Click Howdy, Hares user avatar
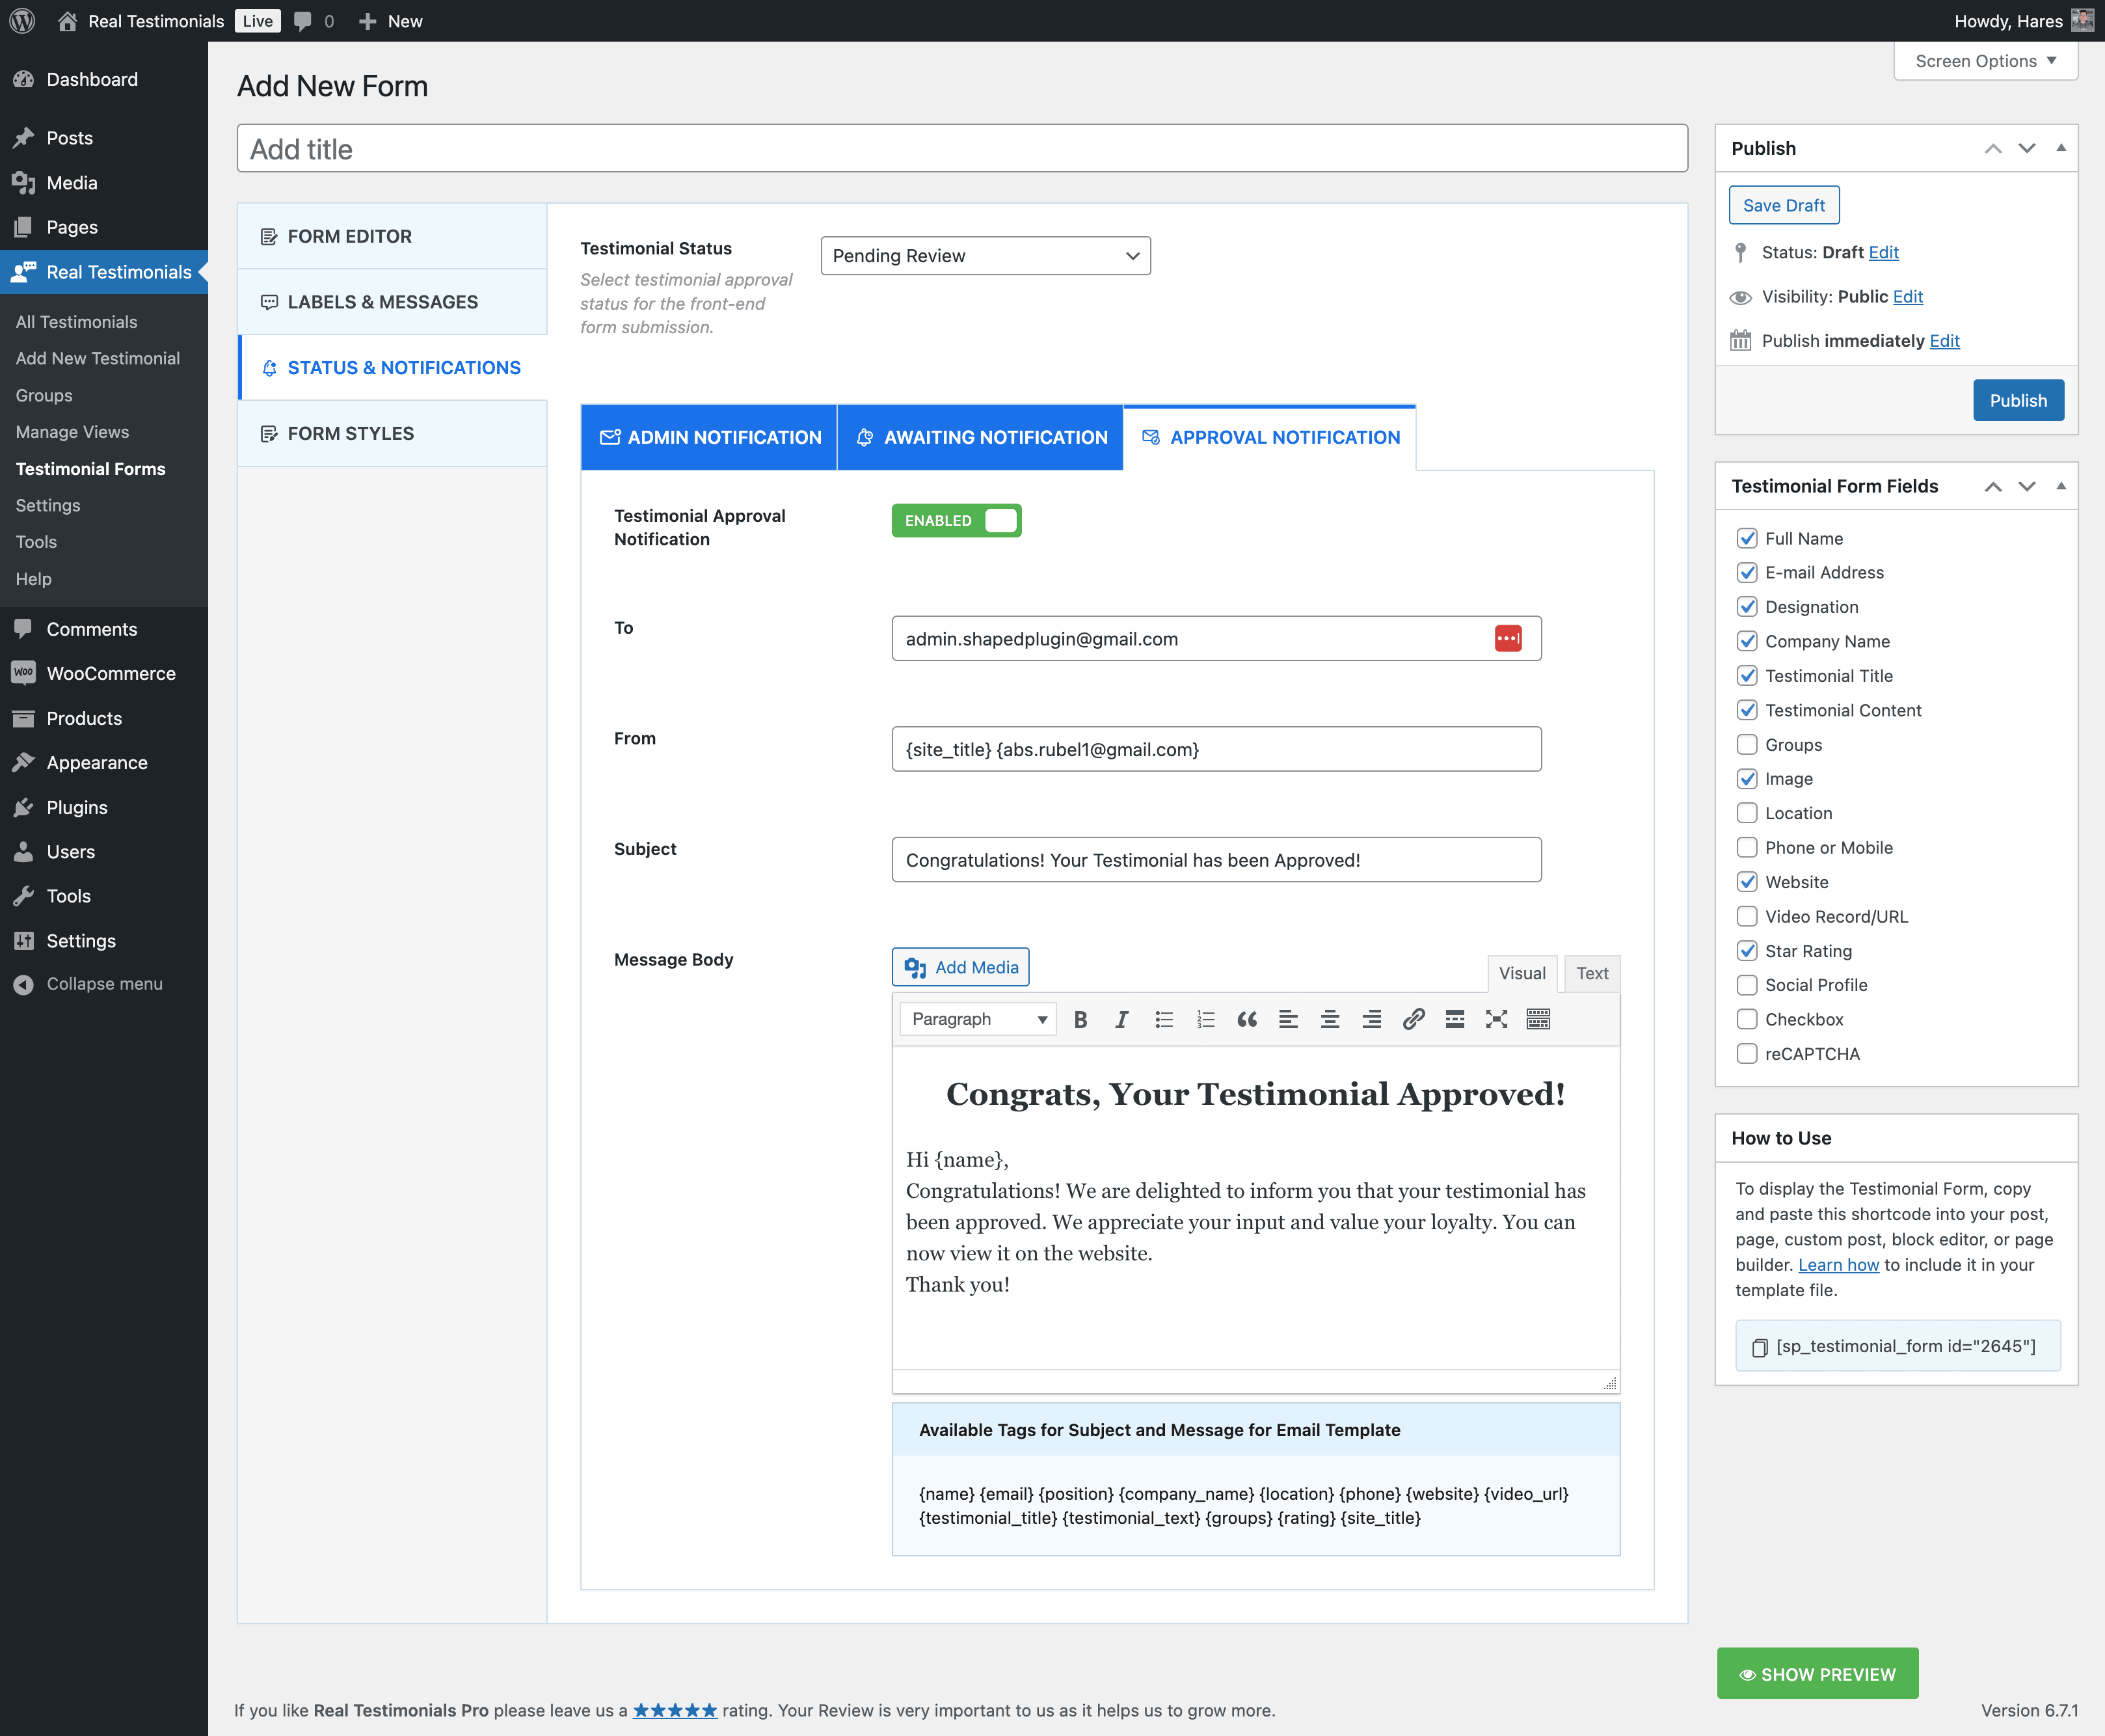 2082,20
